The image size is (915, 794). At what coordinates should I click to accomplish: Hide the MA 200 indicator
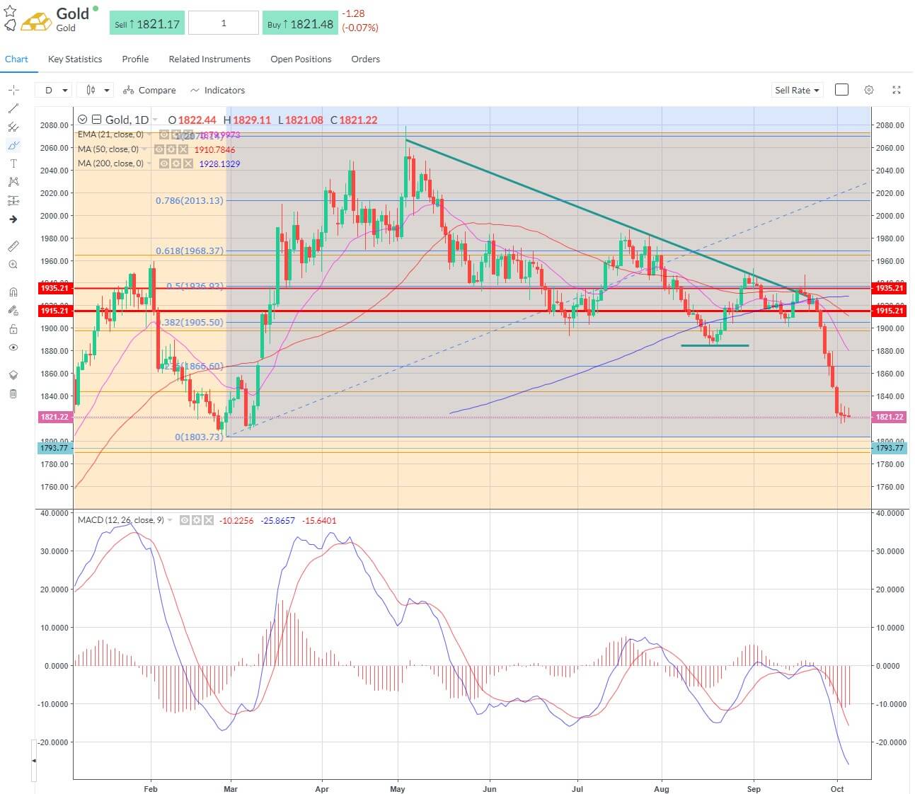[x=164, y=163]
